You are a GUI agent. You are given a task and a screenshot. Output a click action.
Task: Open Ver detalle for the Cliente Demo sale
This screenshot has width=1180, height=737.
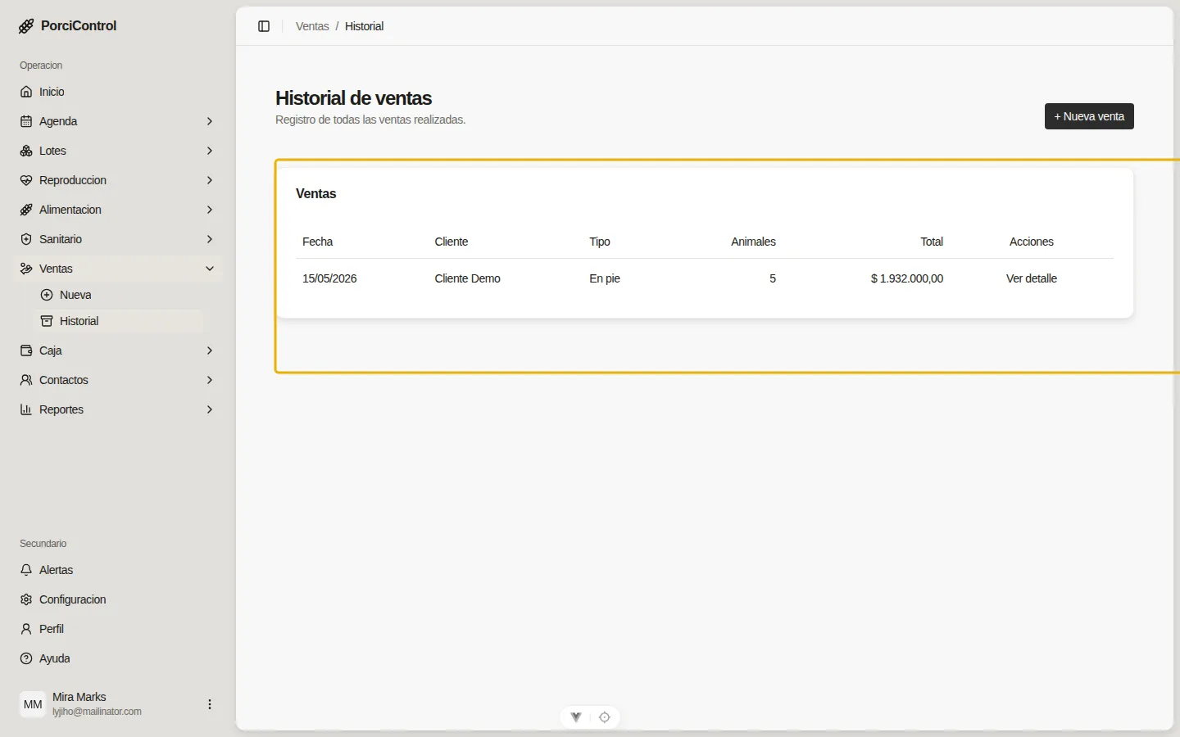coord(1032,278)
